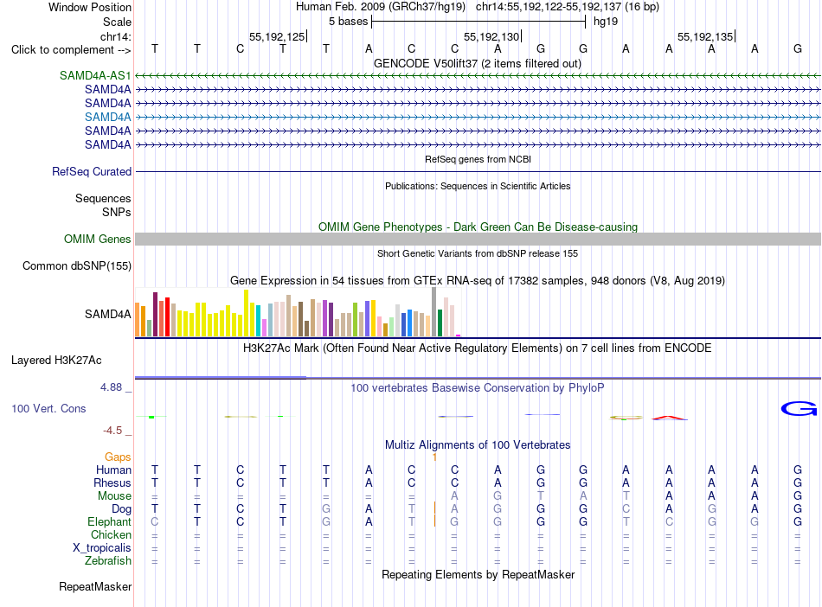822x607 pixels.
Task: Open the GENCODE V50lift37 track title
Action: point(478,63)
